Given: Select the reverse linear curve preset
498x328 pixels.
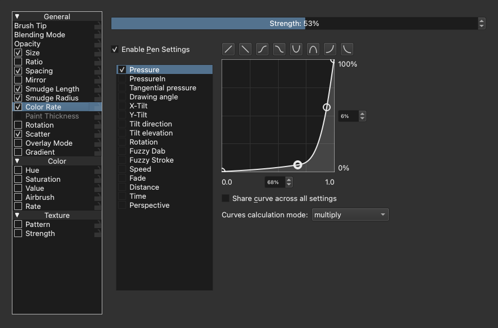Looking at the screenshot, I should [245, 49].
